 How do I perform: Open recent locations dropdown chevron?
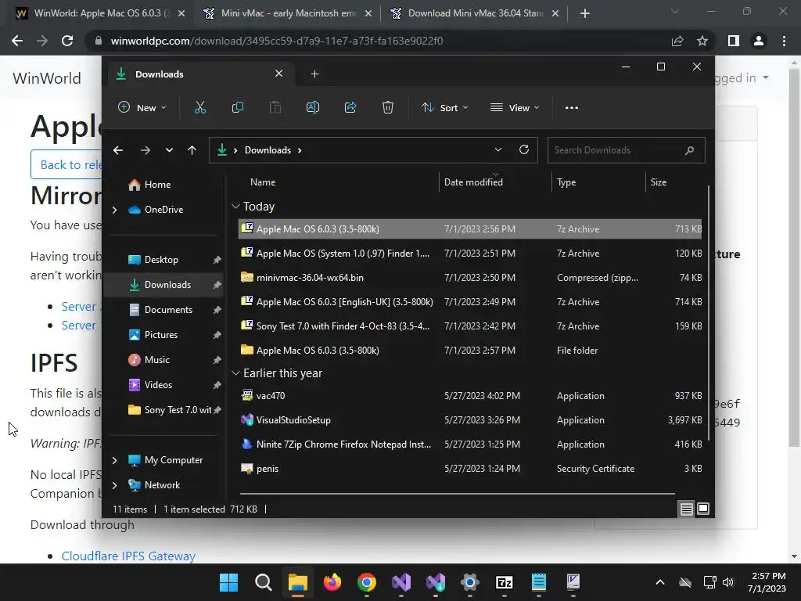click(169, 150)
